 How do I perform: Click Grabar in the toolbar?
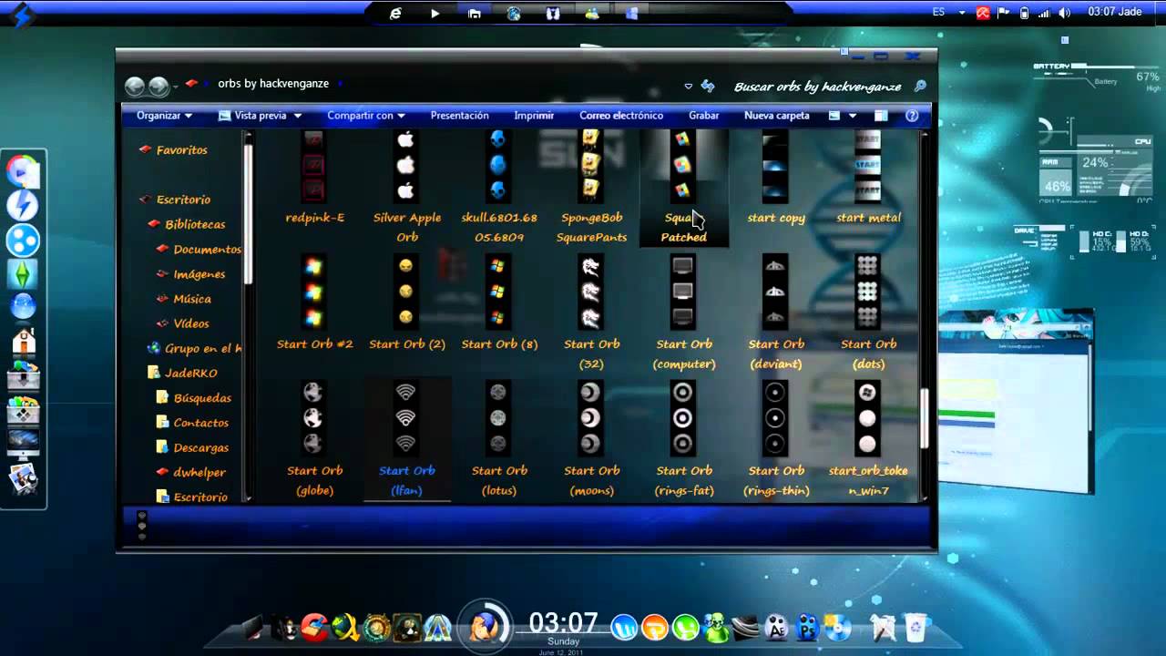703,116
